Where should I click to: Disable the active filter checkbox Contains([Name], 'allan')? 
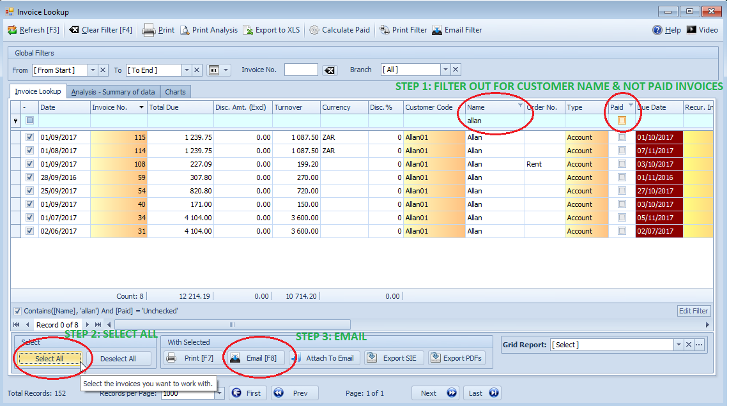(x=17, y=312)
